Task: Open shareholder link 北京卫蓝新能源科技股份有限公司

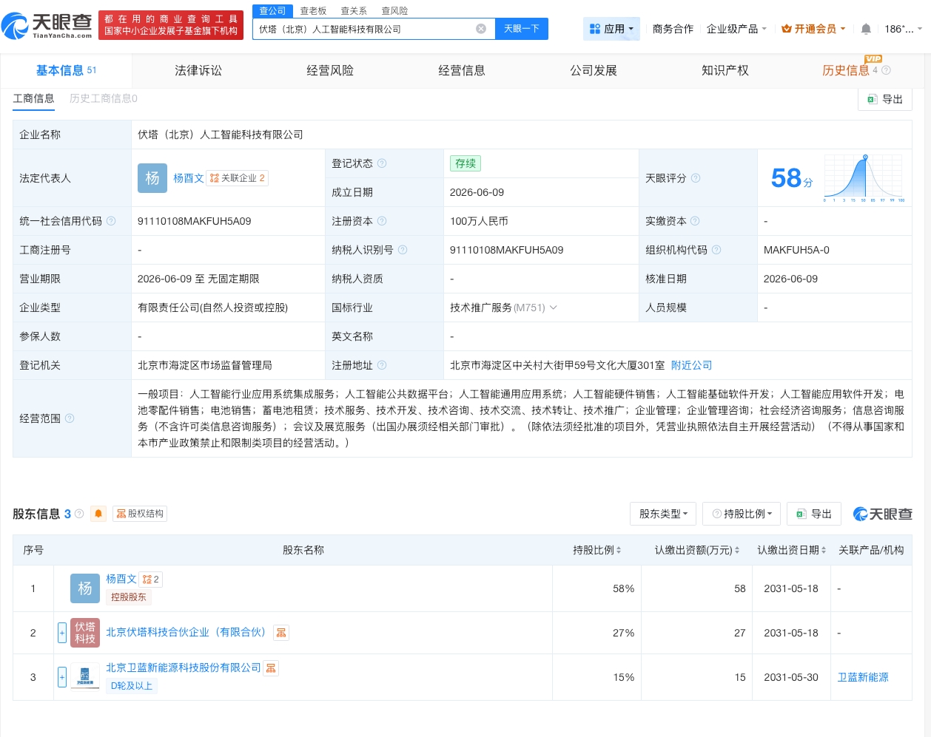Action: coord(184,668)
